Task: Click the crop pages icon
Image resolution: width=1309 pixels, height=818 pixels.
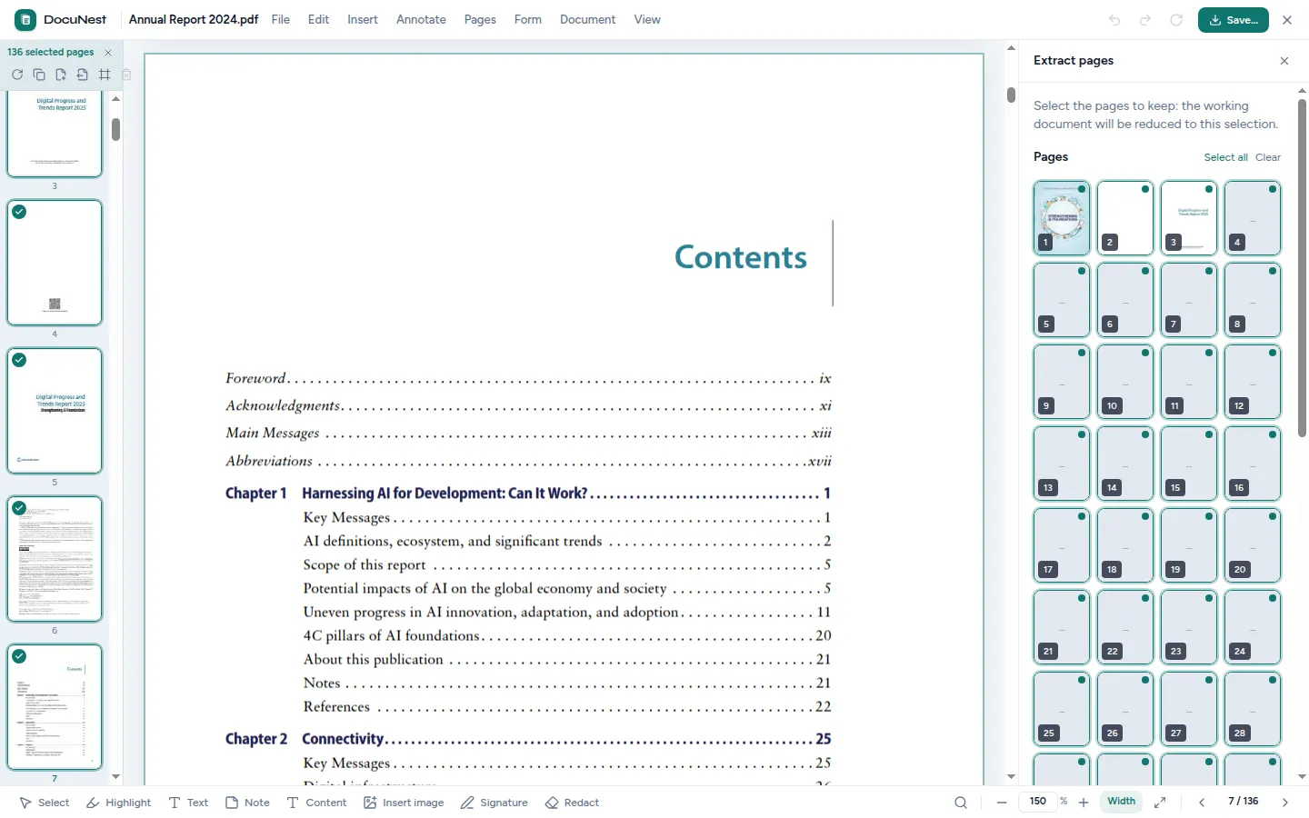Action: click(x=105, y=75)
